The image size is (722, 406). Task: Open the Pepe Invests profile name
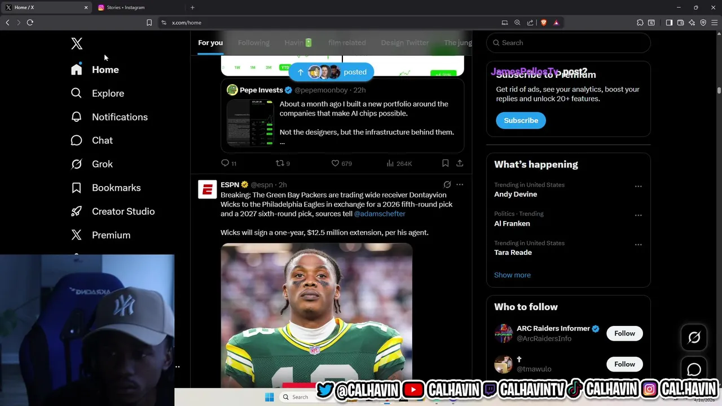pos(261,90)
